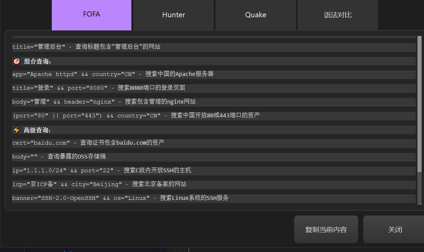The width and height of the screenshot is (424, 252).
Task: Click the lightning icon beside 高级查询
Action: tap(16, 130)
